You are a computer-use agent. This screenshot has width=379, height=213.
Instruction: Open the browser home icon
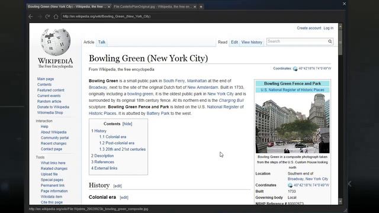tap(56, 17)
